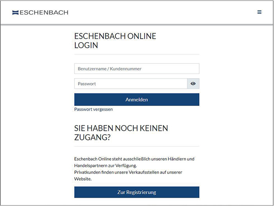Open the hamburger menu icon
274x206 pixels.
(x=259, y=12)
